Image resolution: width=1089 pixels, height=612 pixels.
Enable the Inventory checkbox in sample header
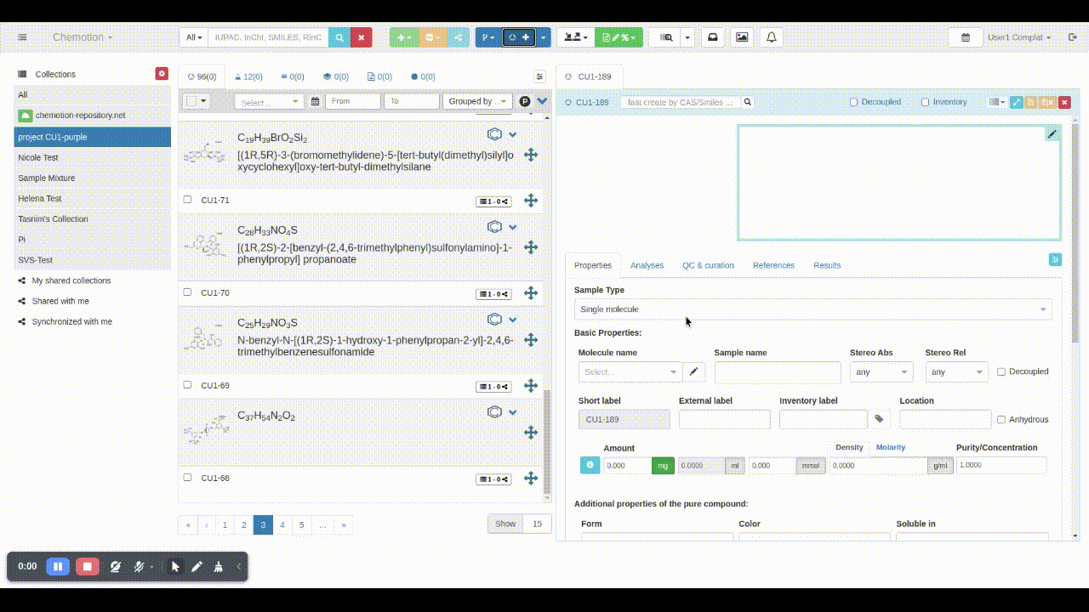click(x=925, y=102)
